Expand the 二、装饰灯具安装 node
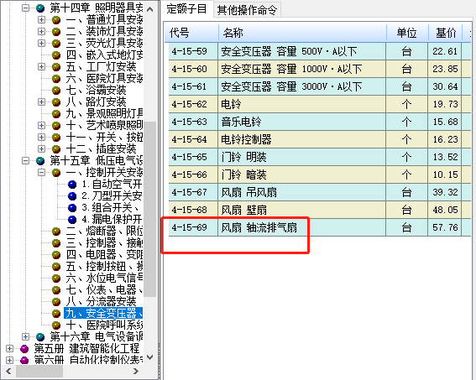This screenshot has height=380, width=476. point(42,32)
